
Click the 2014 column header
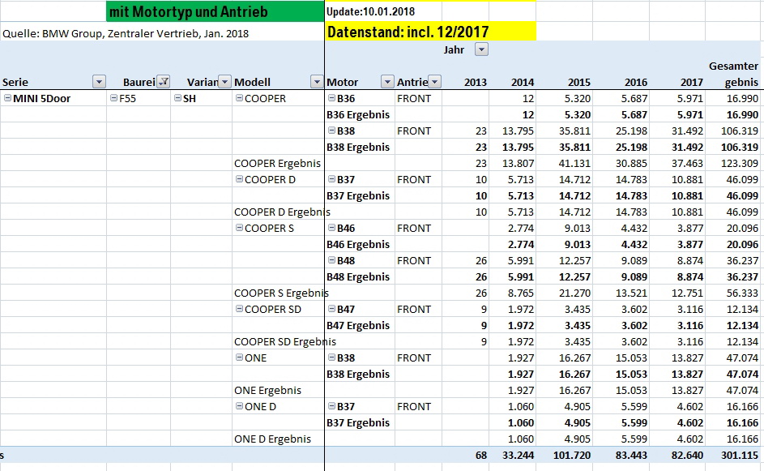(x=523, y=83)
